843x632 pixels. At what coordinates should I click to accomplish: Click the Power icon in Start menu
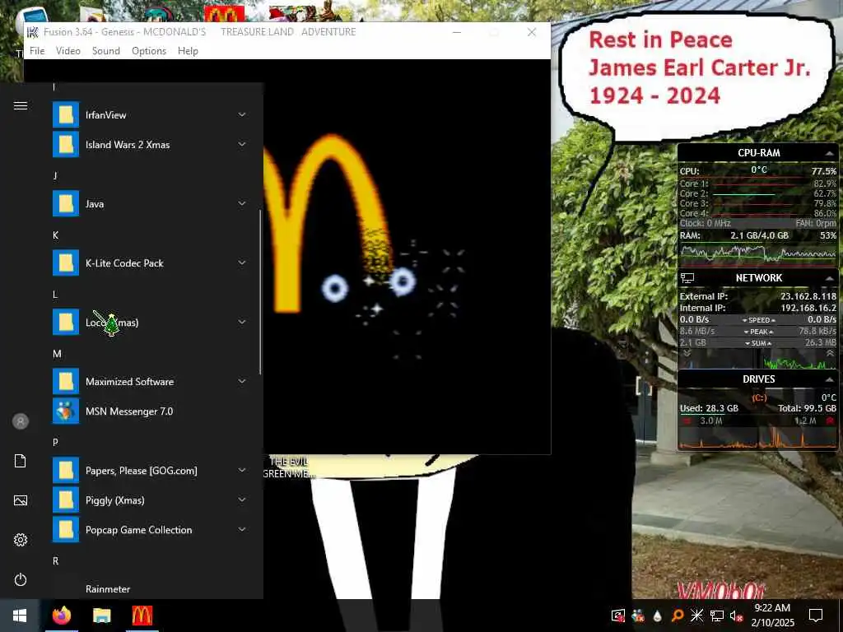[21, 579]
